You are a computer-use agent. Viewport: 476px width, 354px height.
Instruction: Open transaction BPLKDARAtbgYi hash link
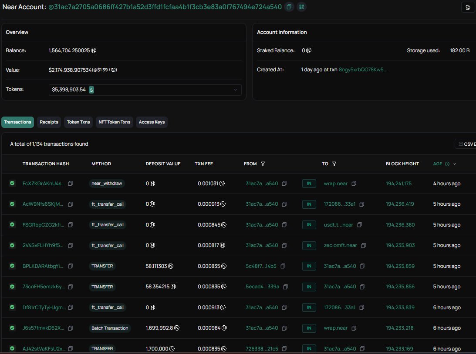tap(43, 266)
